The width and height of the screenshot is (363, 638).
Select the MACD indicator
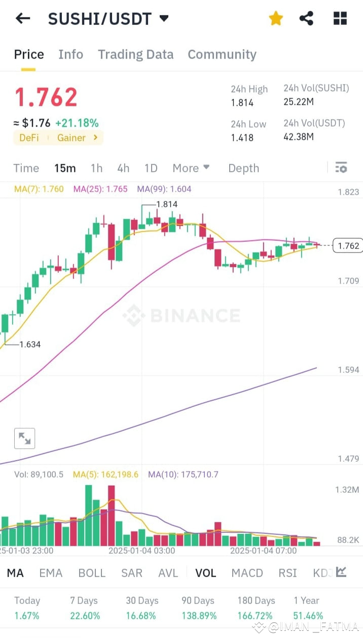[x=247, y=572]
